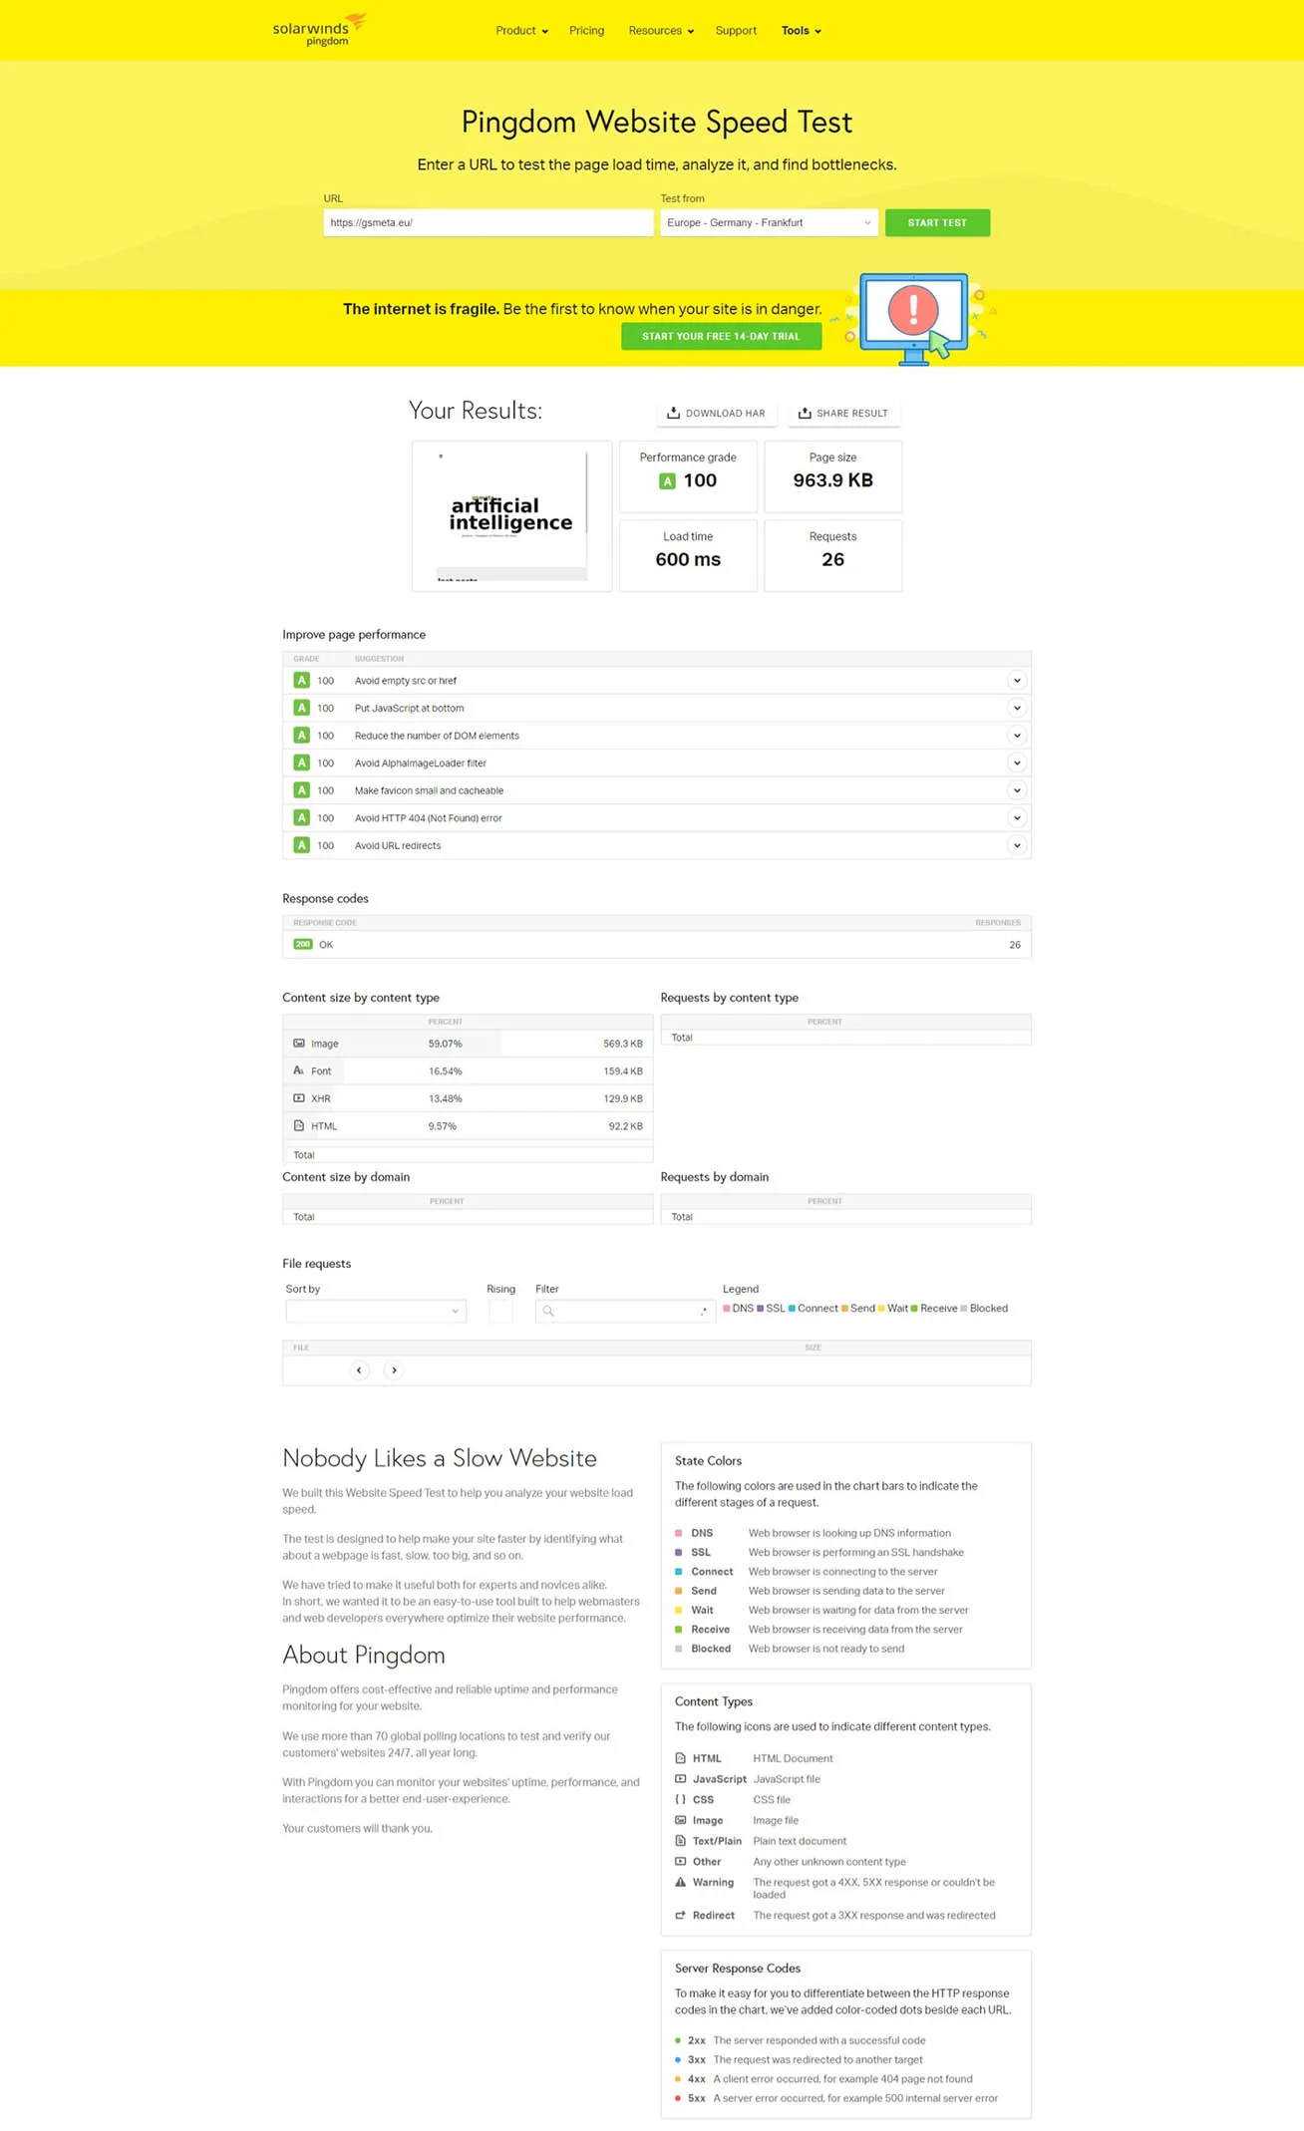The width and height of the screenshot is (1304, 2131).
Task: Expand the Avoid AlphaImageLoader filter suggestion
Action: [1017, 762]
